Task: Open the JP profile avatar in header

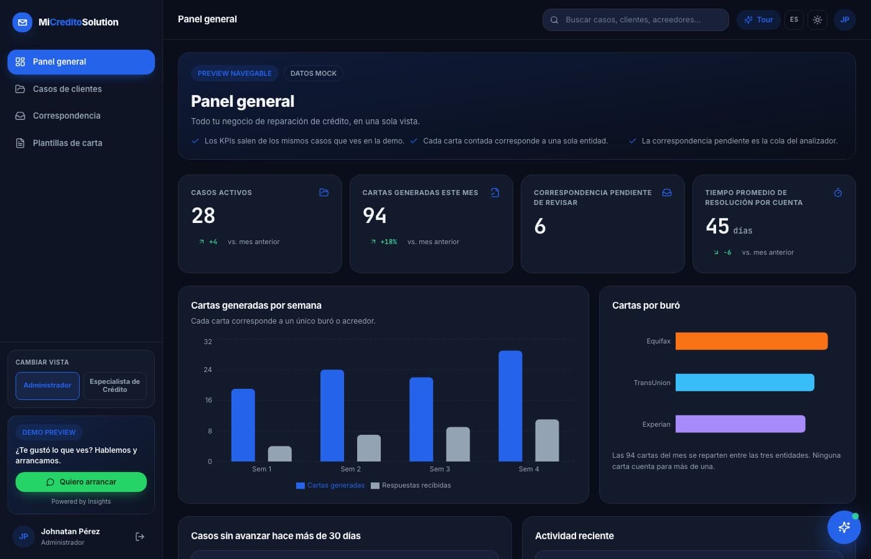Action: click(845, 20)
